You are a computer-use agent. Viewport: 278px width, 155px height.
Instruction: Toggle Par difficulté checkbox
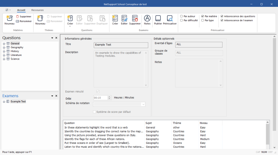pyautogui.click(x=181, y=20)
